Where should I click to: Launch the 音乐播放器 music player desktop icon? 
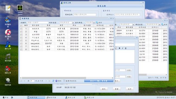8,34
